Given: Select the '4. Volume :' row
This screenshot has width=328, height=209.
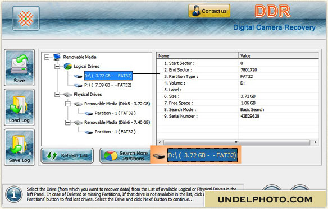Looking at the screenshot, I should (x=238, y=83).
